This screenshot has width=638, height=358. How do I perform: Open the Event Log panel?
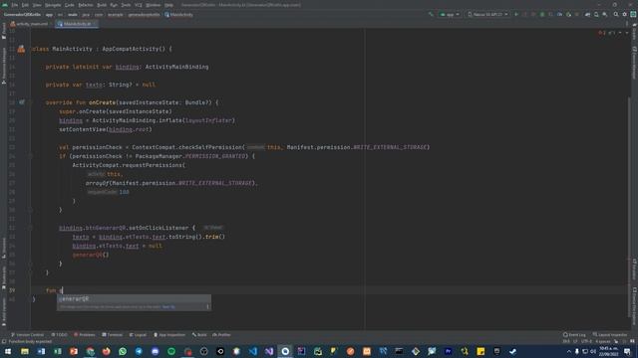point(574,335)
